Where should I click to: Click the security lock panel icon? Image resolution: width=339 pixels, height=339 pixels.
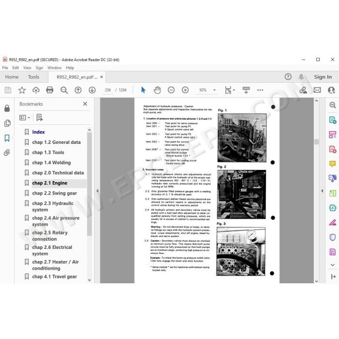pos(7,108)
